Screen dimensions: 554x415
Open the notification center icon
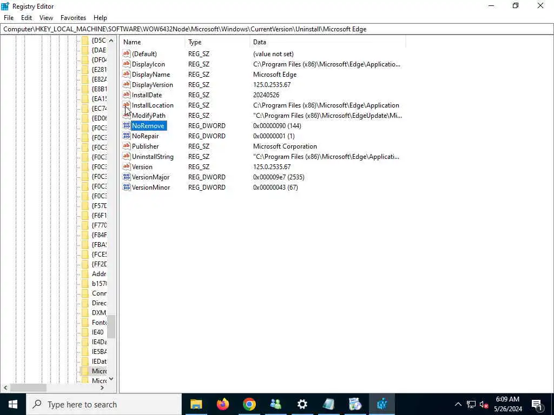click(537, 404)
